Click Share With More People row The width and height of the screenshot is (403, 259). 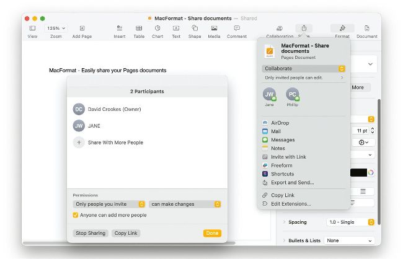(115, 143)
